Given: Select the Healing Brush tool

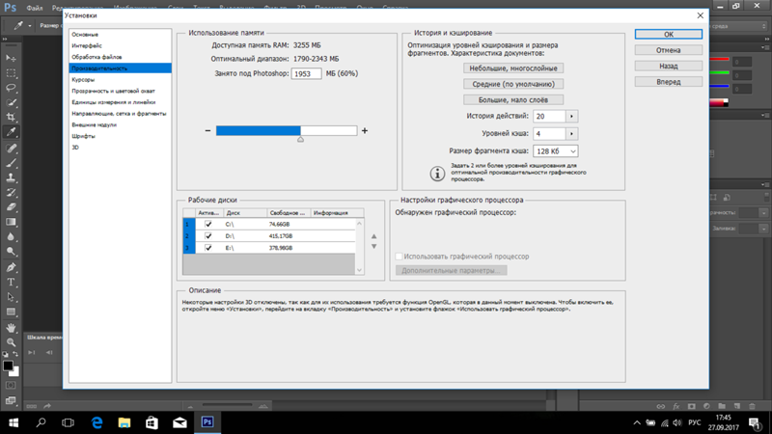Looking at the screenshot, I should [x=11, y=149].
